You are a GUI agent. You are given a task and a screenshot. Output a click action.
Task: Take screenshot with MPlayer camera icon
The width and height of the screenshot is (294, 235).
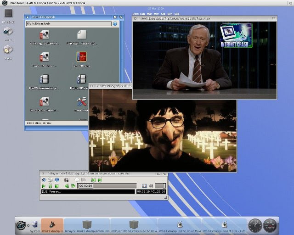67,180
